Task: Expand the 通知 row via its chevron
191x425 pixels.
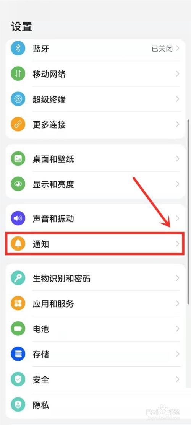Action: click(x=178, y=244)
